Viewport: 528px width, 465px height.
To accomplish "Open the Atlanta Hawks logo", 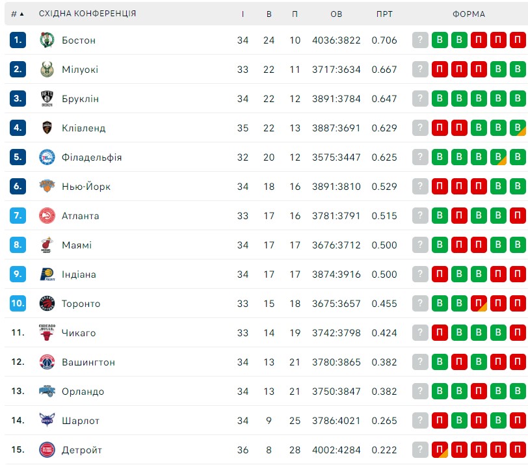I will [47, 215].
